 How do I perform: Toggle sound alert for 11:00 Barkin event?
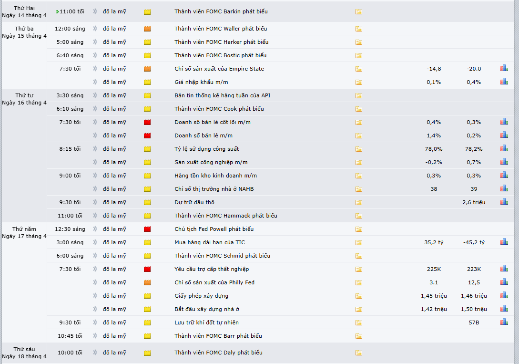coord(95,11)
